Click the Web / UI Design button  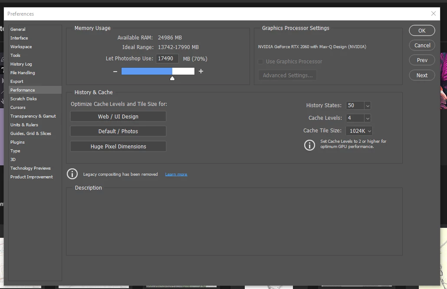click(118, 117)
